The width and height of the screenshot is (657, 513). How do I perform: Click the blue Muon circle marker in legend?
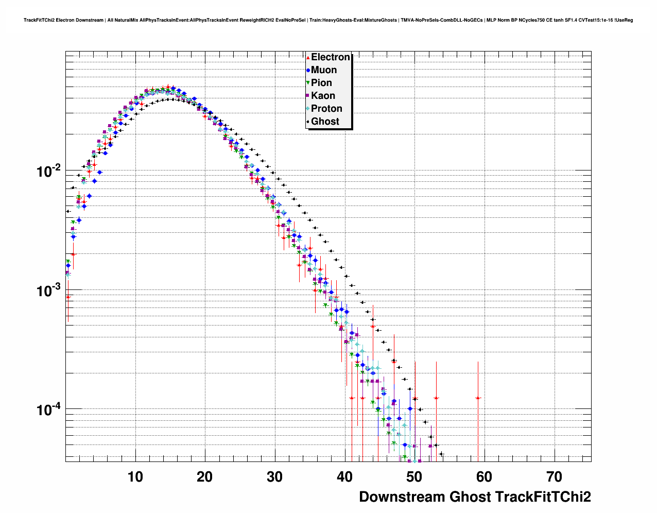(308, 70)
